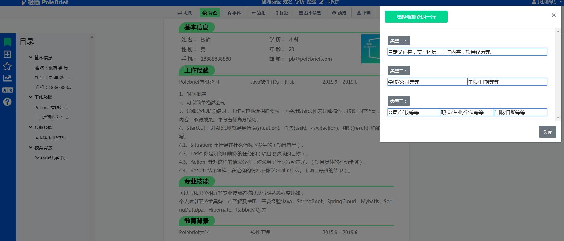
Task: Click the 切换 switch template toolbar button
Action: [185, 13]
